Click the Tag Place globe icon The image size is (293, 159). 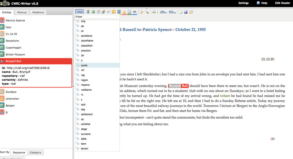pos(93,12)
